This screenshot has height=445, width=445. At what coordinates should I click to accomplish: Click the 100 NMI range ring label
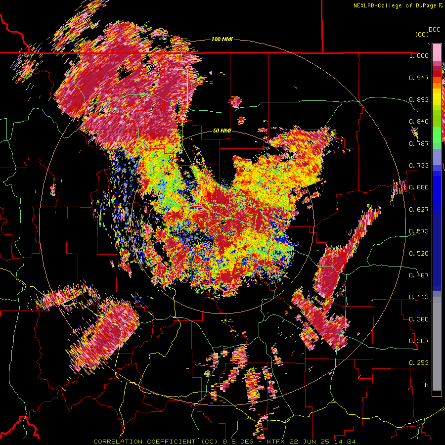222,39
